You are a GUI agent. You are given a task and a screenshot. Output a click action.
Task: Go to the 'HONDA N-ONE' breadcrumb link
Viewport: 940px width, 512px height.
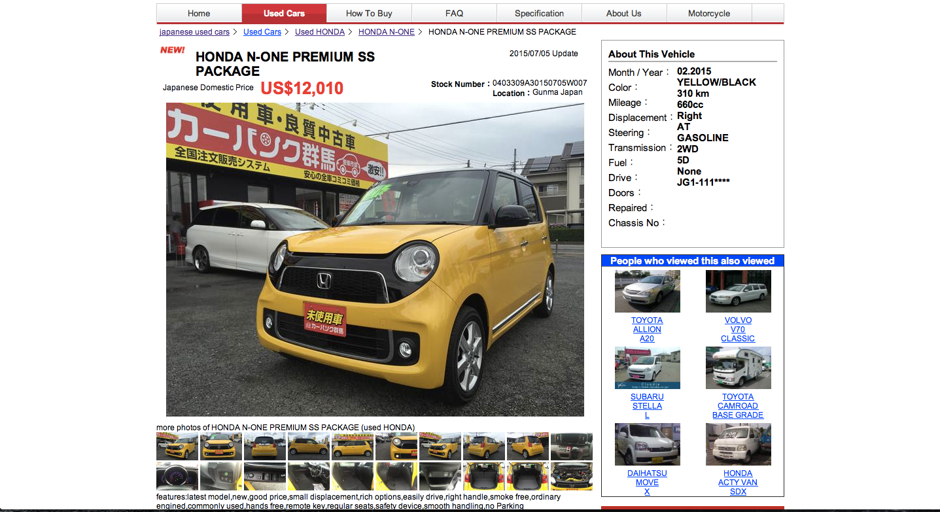click(x=387, y=31)
